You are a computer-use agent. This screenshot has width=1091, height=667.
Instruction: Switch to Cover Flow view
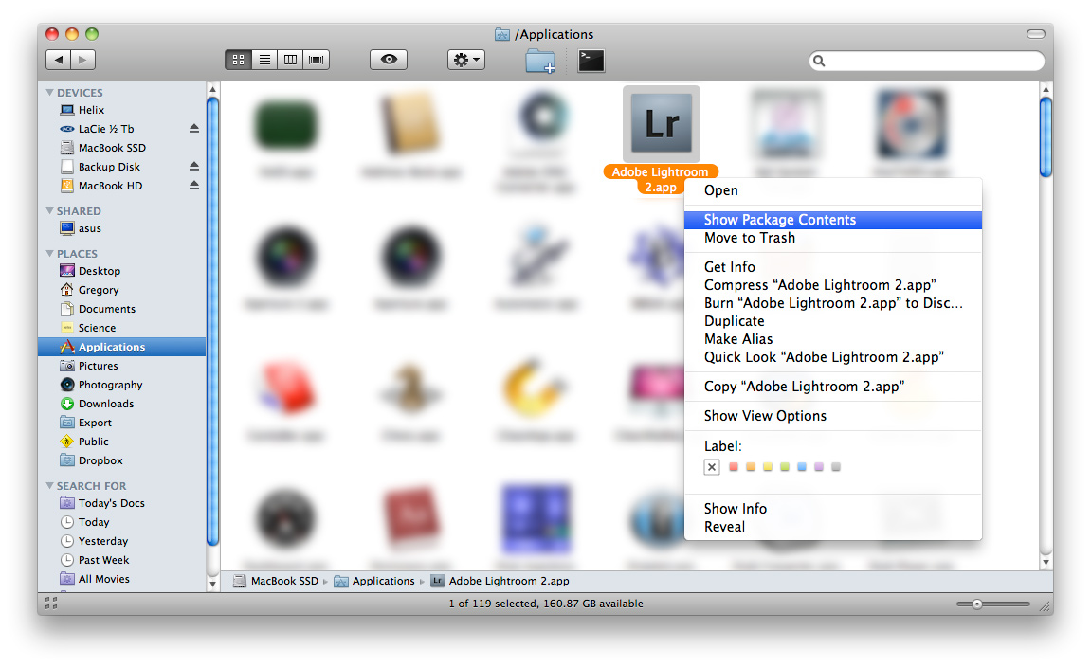click(316, 60)
